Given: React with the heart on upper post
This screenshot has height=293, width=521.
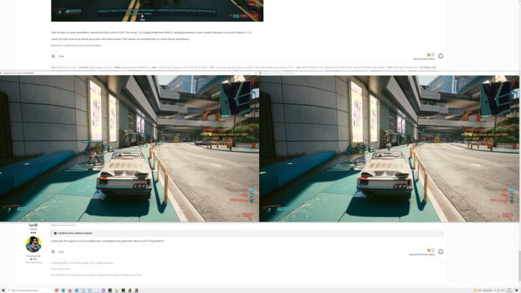Looking at the screenshot, I should 440,56.
